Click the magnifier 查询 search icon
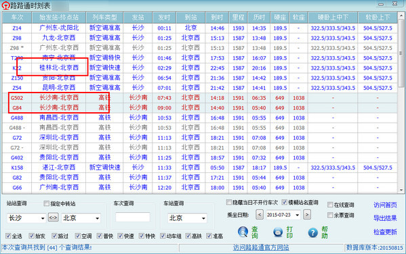 [243, 232]
